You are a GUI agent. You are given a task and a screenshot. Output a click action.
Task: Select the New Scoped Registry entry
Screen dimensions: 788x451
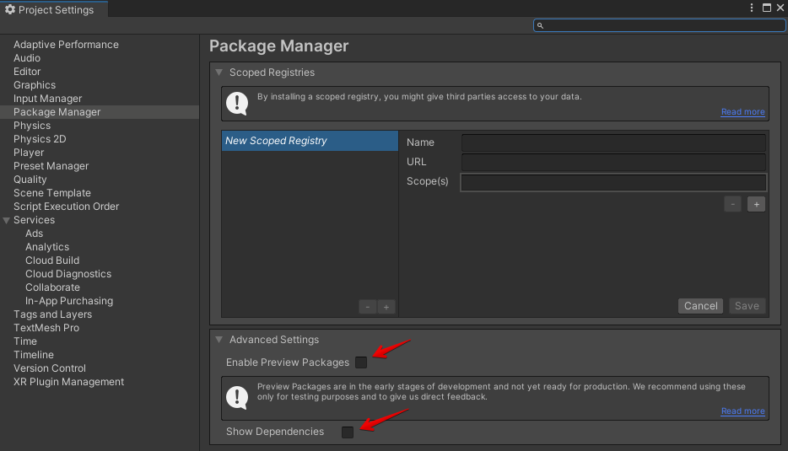click(310, 141)
